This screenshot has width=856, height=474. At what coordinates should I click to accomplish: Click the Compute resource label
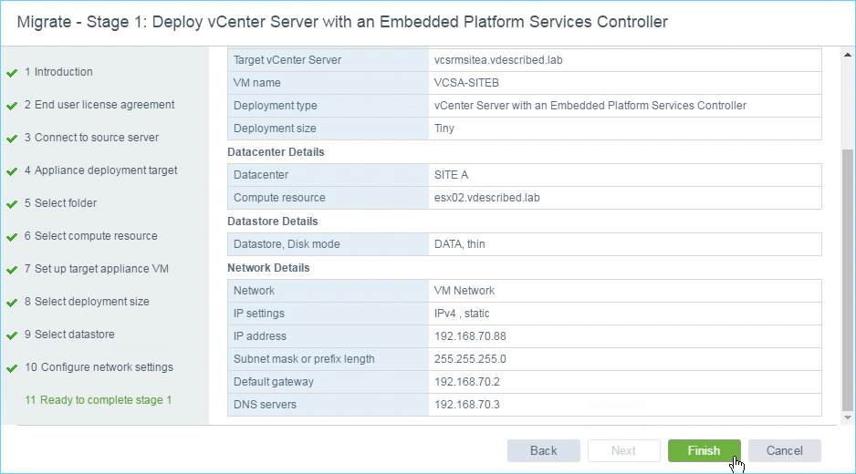tap(279, 198)
